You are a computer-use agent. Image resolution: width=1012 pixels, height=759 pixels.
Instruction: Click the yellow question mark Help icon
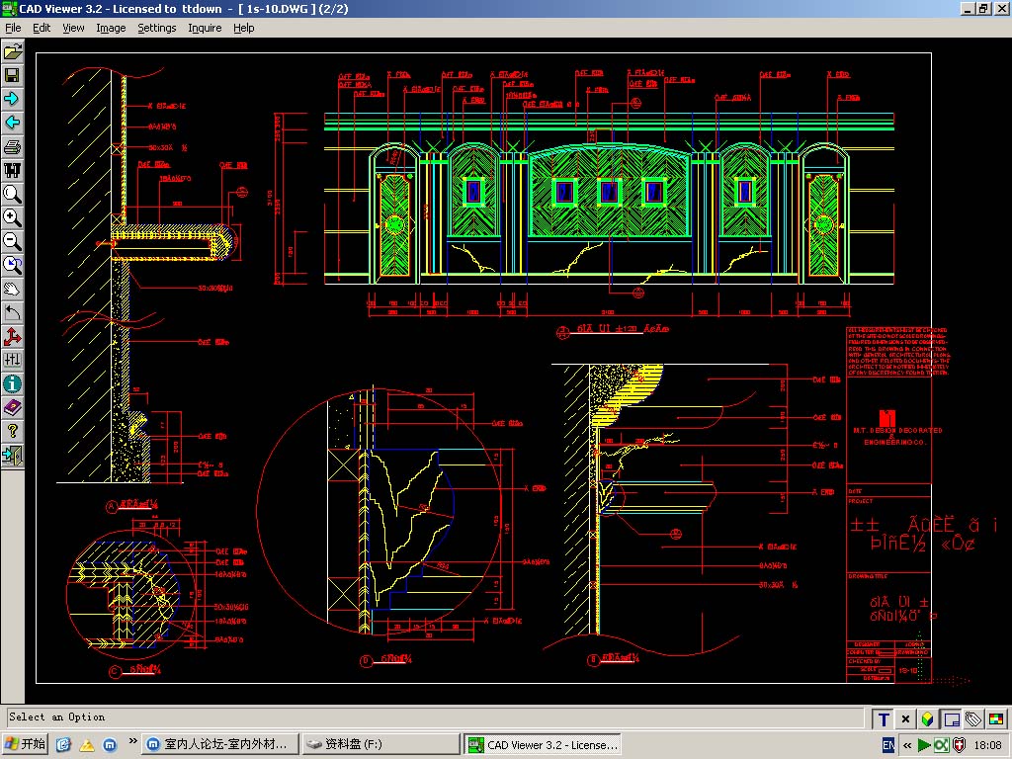click(13, 431)
